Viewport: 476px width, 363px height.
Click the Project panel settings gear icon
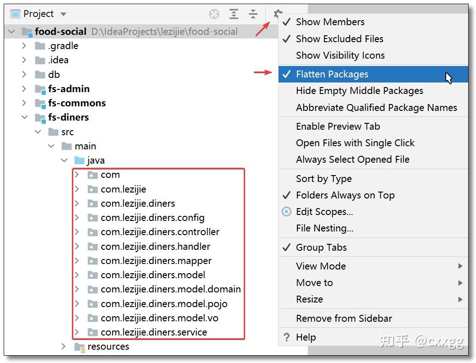pos(279,14)
